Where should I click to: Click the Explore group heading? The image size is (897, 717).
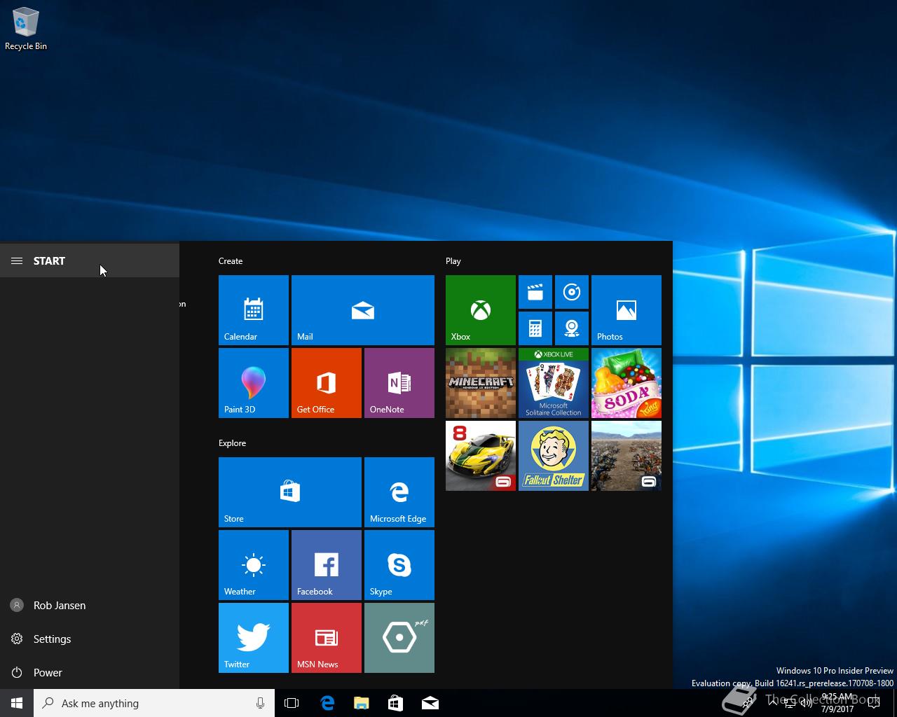232,443
